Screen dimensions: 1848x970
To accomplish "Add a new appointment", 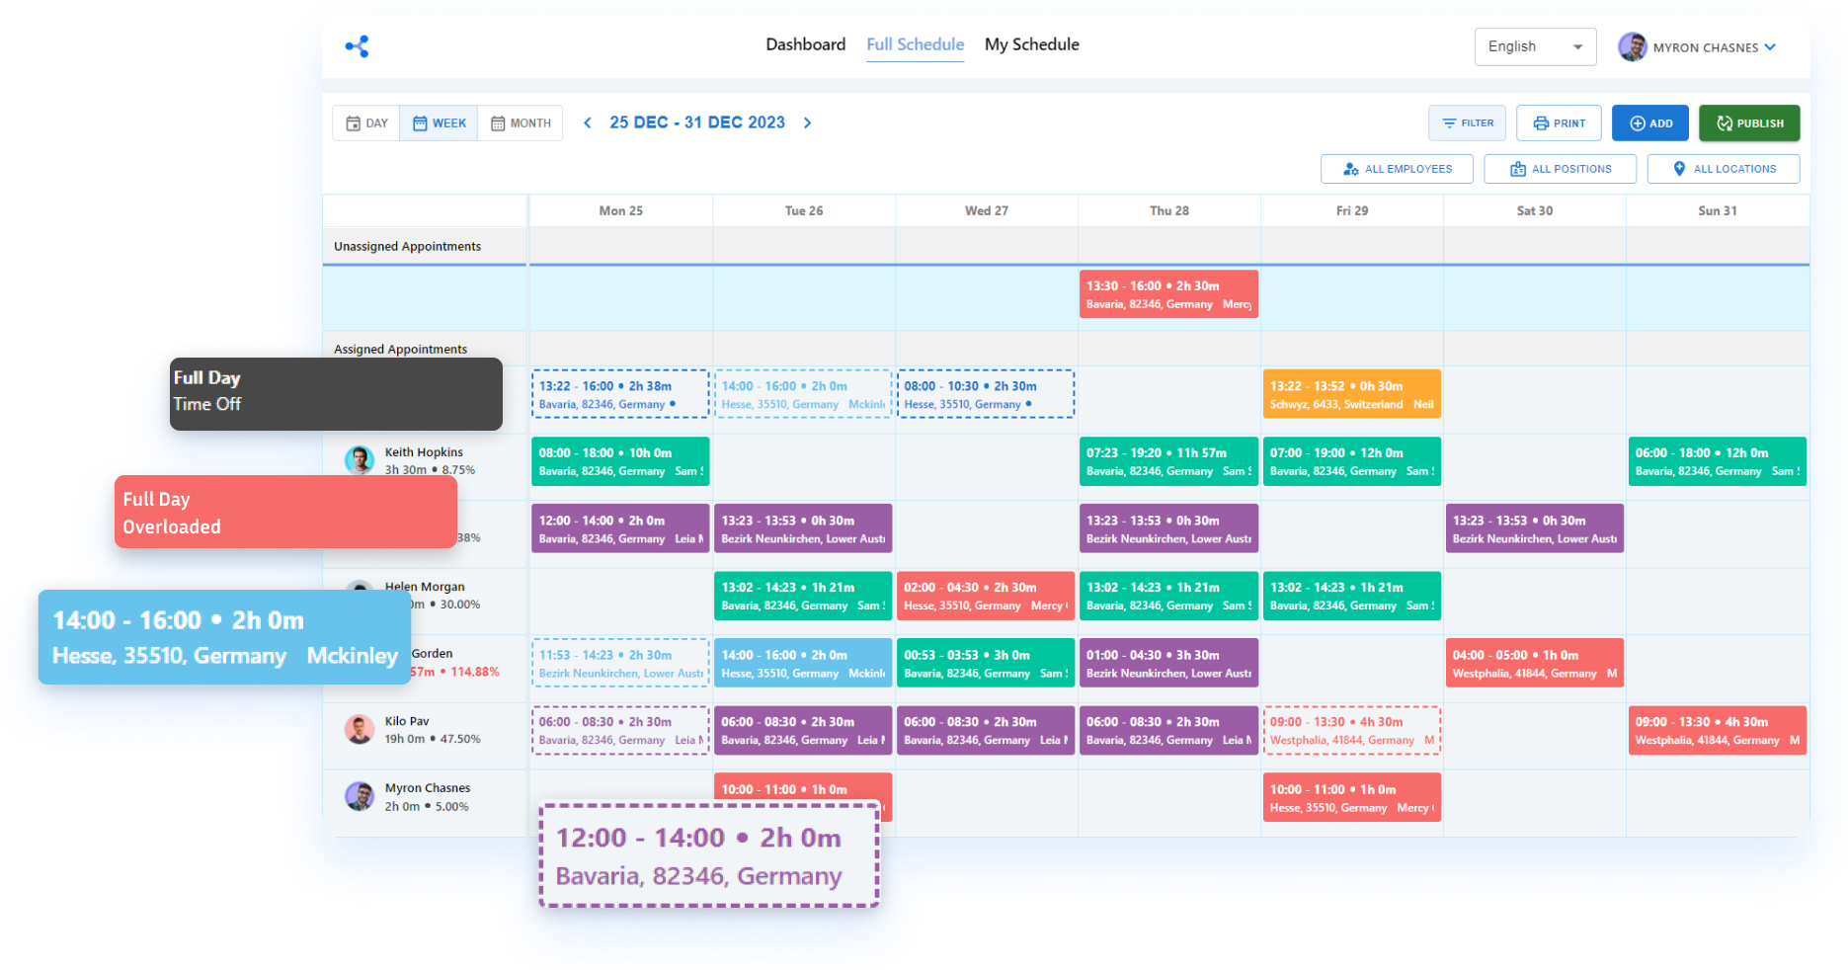I will 1649,123.
